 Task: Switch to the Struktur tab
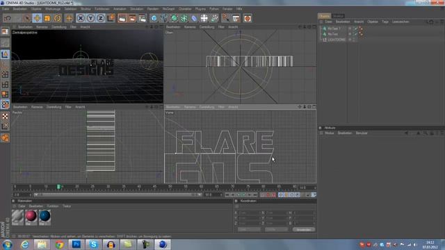(x=338, y=16)
